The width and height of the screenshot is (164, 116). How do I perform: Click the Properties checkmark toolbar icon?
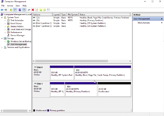pos(36,10)
